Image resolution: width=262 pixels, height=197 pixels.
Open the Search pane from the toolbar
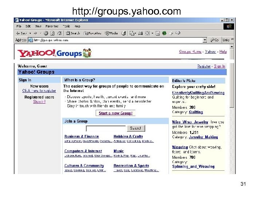tap(73, 33)
